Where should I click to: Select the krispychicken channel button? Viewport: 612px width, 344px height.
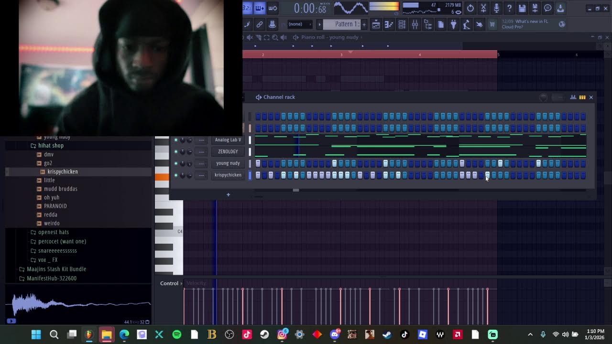tap(228, 175)
